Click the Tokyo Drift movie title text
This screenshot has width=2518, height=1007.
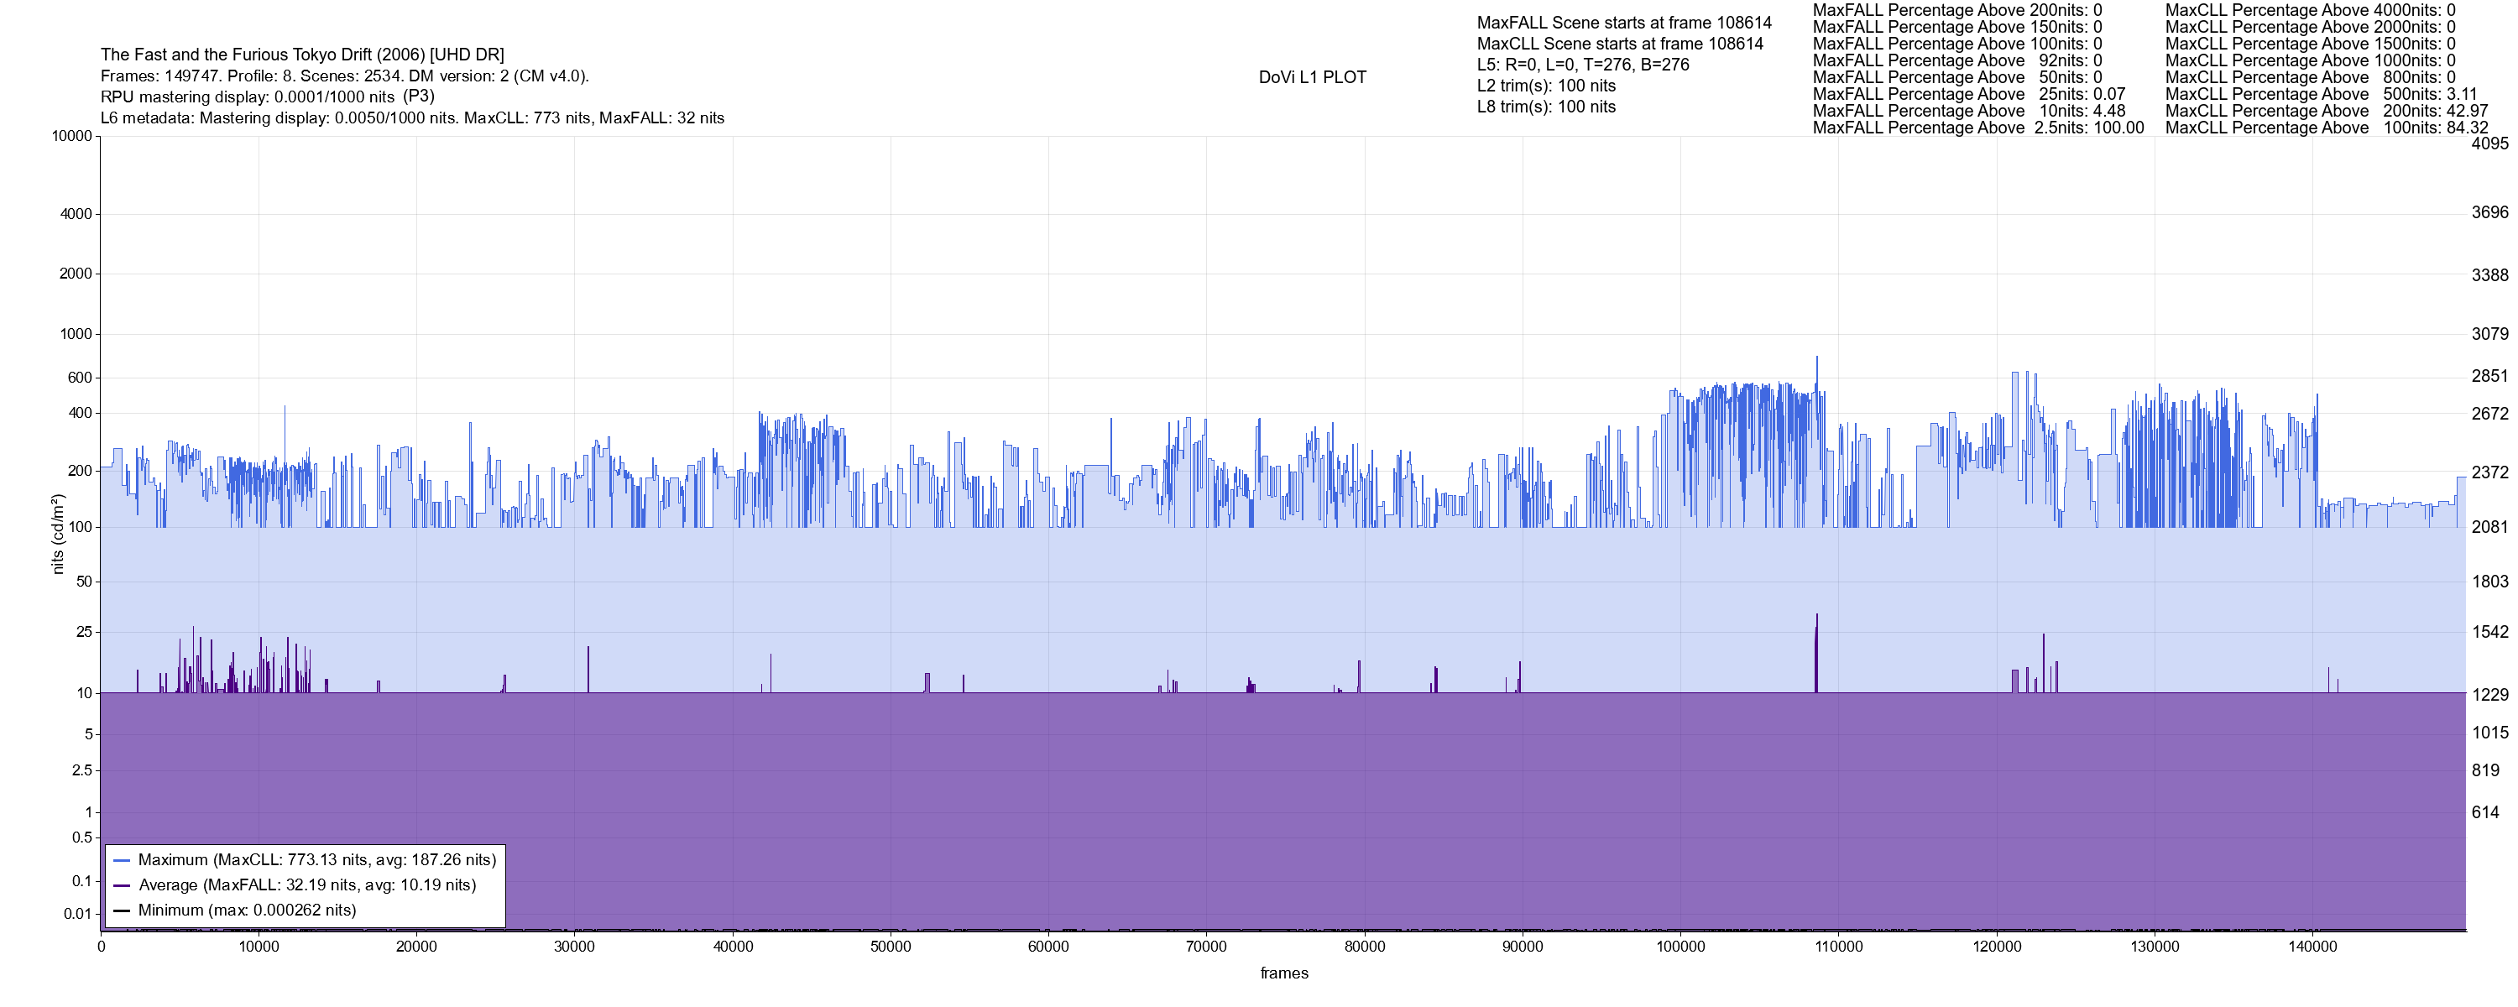[302, 55]
